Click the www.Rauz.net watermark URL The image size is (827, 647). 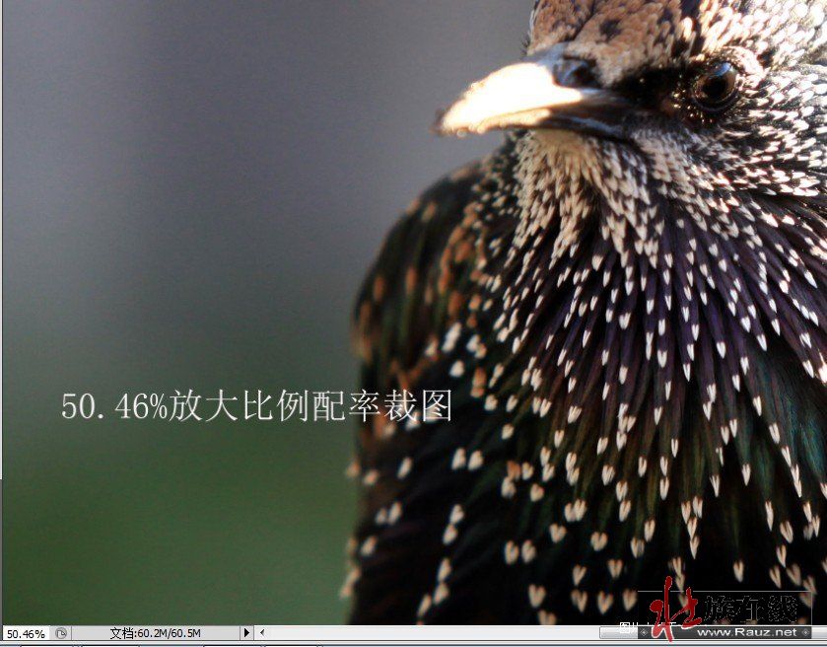coord(761,631)
